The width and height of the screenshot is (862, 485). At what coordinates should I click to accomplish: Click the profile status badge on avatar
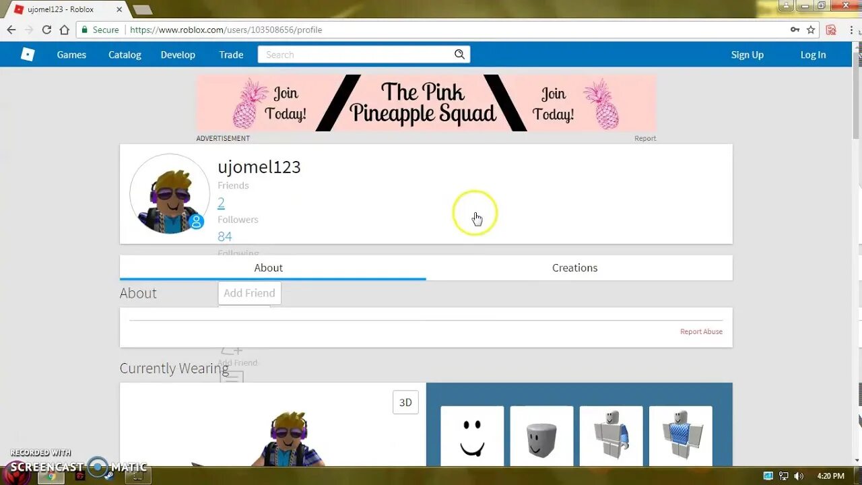pyautogui.click(x=197, y=221)
